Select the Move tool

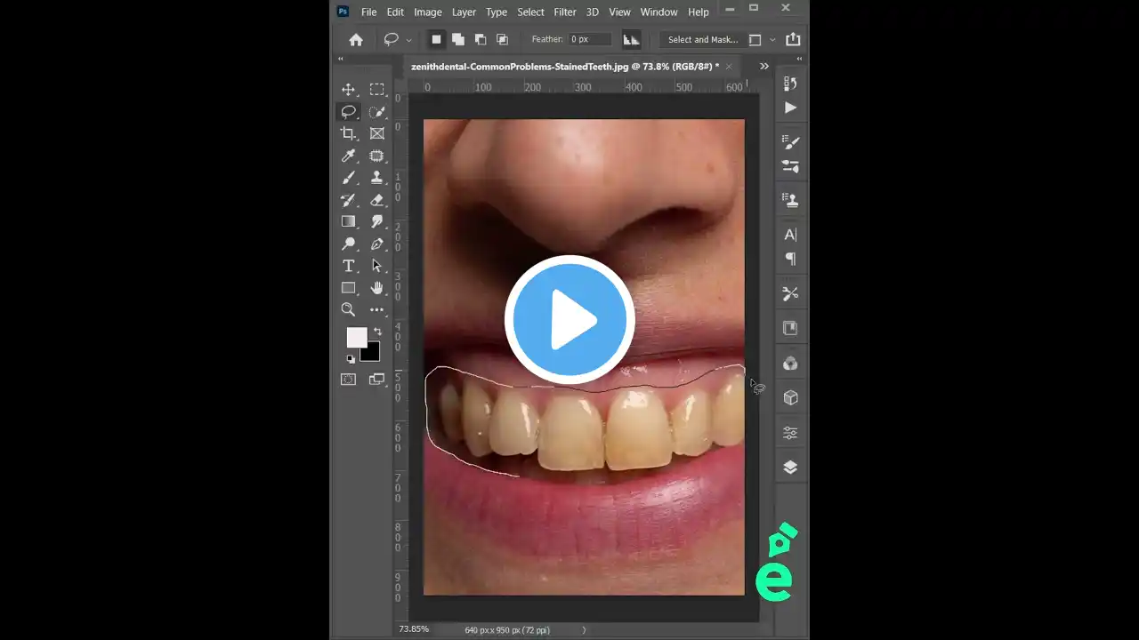pos(349,89)
